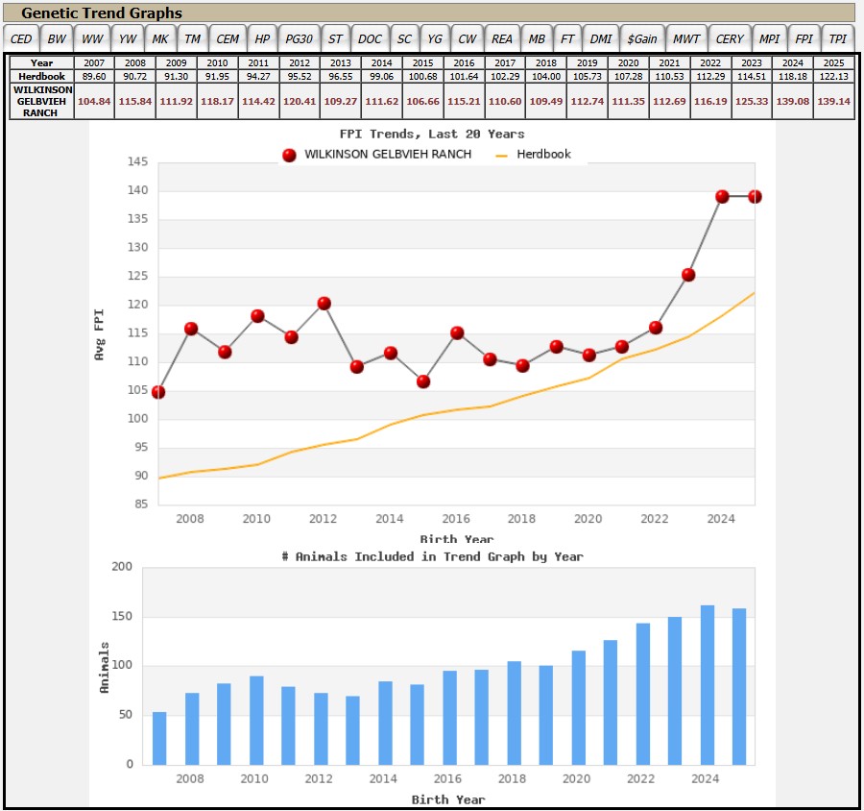The image size is (864, 811).
Task: Click the Herdbook row header cell
Action: click(41, 76)
